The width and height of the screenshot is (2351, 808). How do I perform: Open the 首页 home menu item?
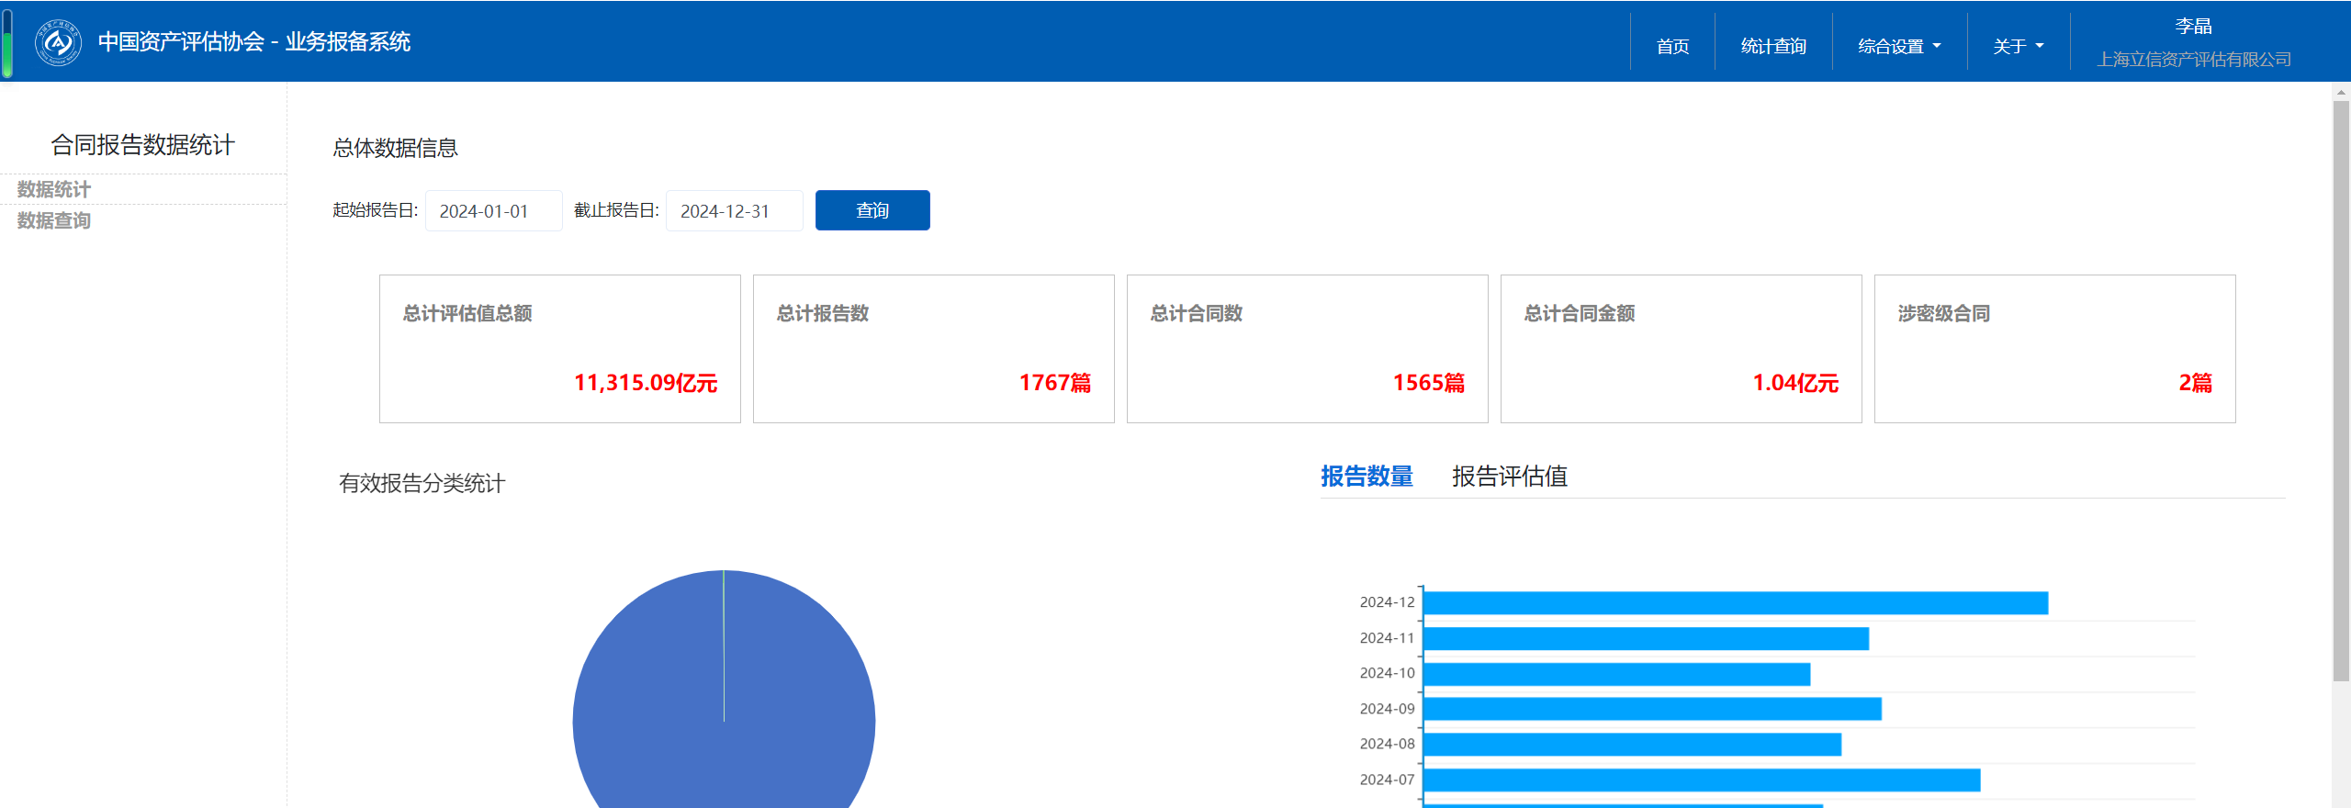pos(1672,46)
